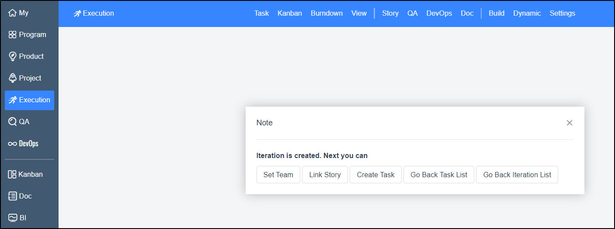Viewport: 615px width, 229px height.
Task: Click the Program grid icon
Action: tap(12, 35)
